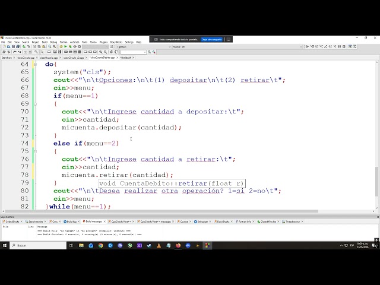Click the Build gear icon
The width and height of the screenshot is (380, 285).
tap(61, 46)
